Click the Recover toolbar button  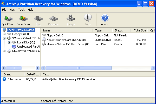53,20
